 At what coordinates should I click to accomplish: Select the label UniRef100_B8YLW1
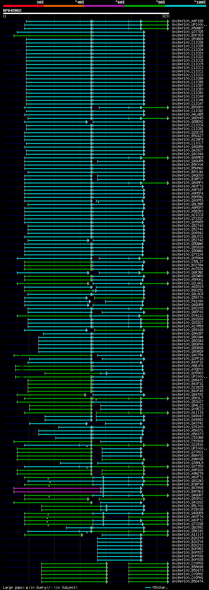[x=187, y=172]
